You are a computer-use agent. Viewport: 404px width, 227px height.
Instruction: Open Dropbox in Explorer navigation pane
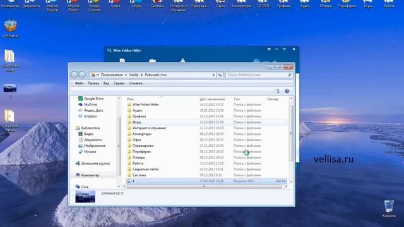point(88,116)
